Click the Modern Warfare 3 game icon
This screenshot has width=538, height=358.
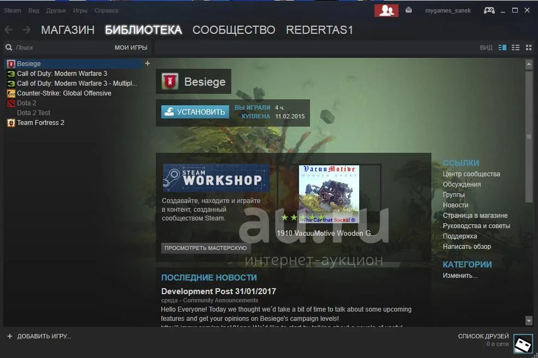(x=11, y=74)
